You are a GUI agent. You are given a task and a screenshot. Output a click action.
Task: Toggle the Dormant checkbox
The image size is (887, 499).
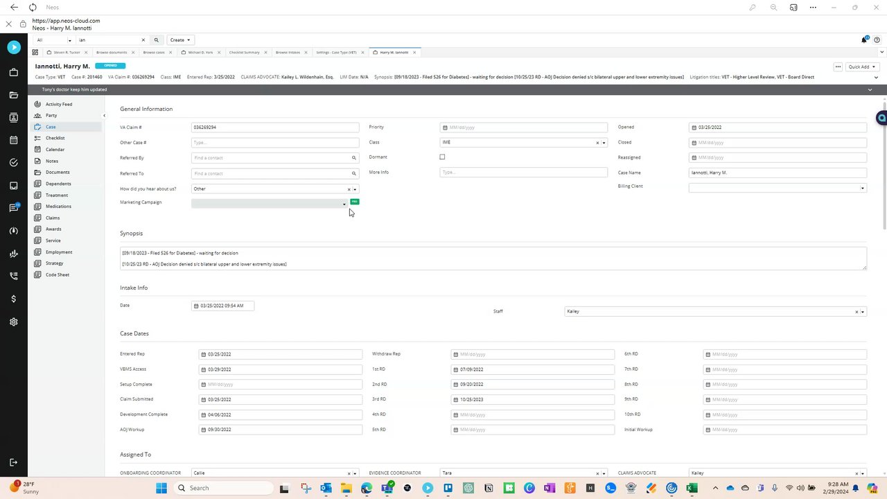pyautogui.click(x=442, y=157)
